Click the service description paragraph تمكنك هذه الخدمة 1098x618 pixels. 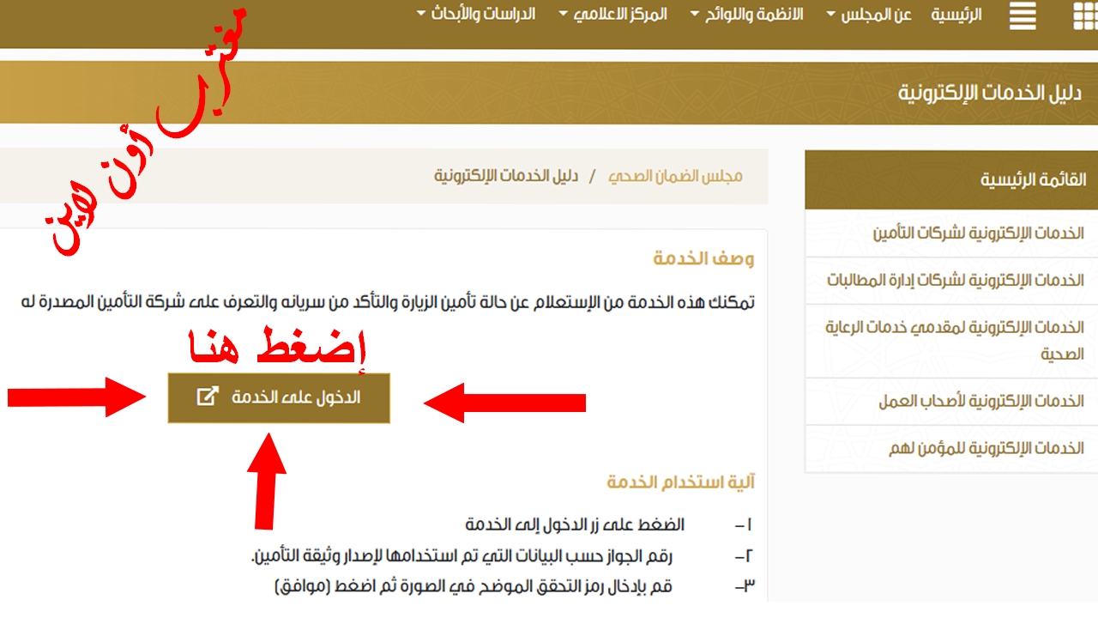coord(389,302)
